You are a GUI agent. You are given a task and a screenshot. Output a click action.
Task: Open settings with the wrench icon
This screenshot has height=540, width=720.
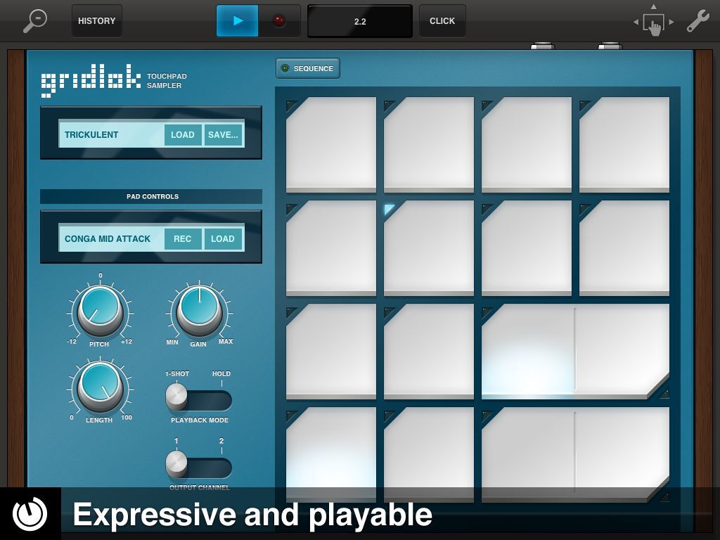[698, 21]
